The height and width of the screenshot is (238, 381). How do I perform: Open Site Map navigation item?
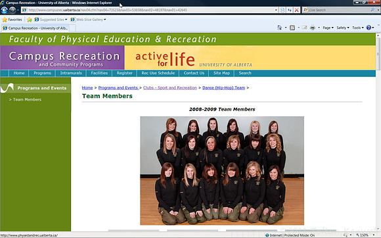(x=221, y=73)
